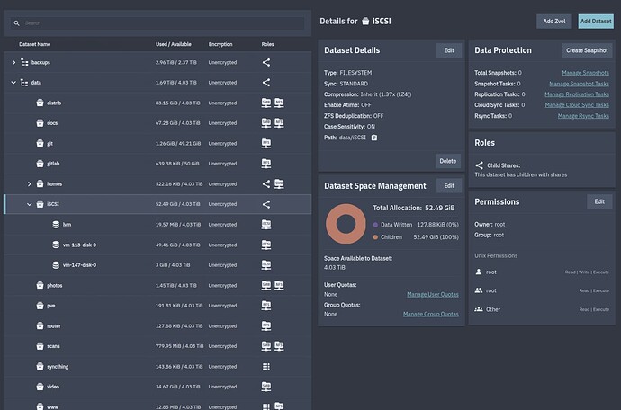Click into the dataset Search field

135,22
